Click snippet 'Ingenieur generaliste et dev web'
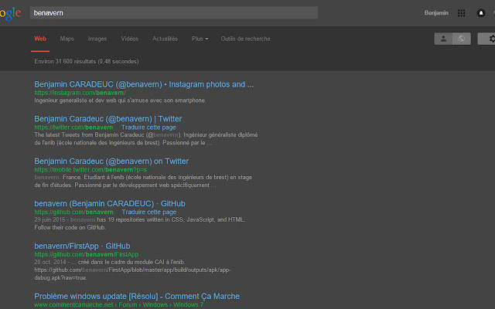Screen dimensions: 495x309 coord(120,100)
